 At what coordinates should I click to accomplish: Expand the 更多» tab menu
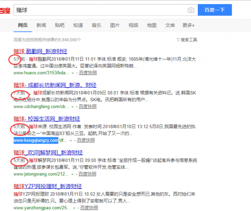pyautogui.click(x=188, y=25)
